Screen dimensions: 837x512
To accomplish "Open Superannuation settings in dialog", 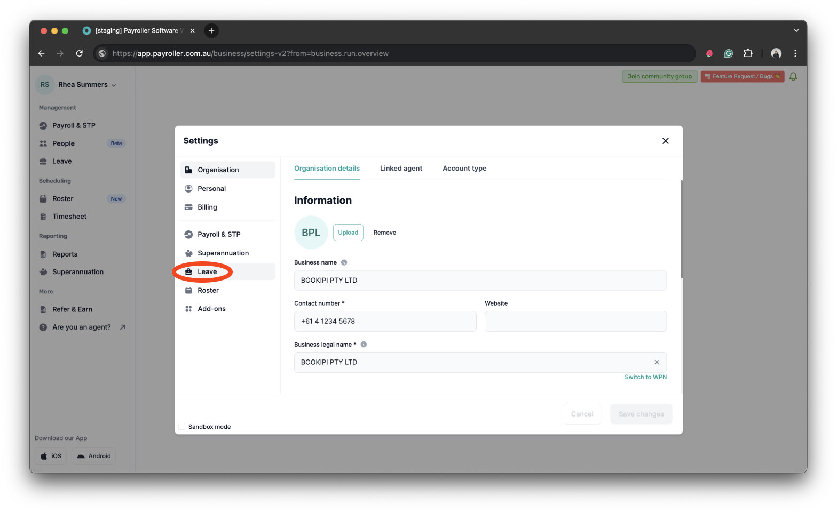I will click(227, 253).
